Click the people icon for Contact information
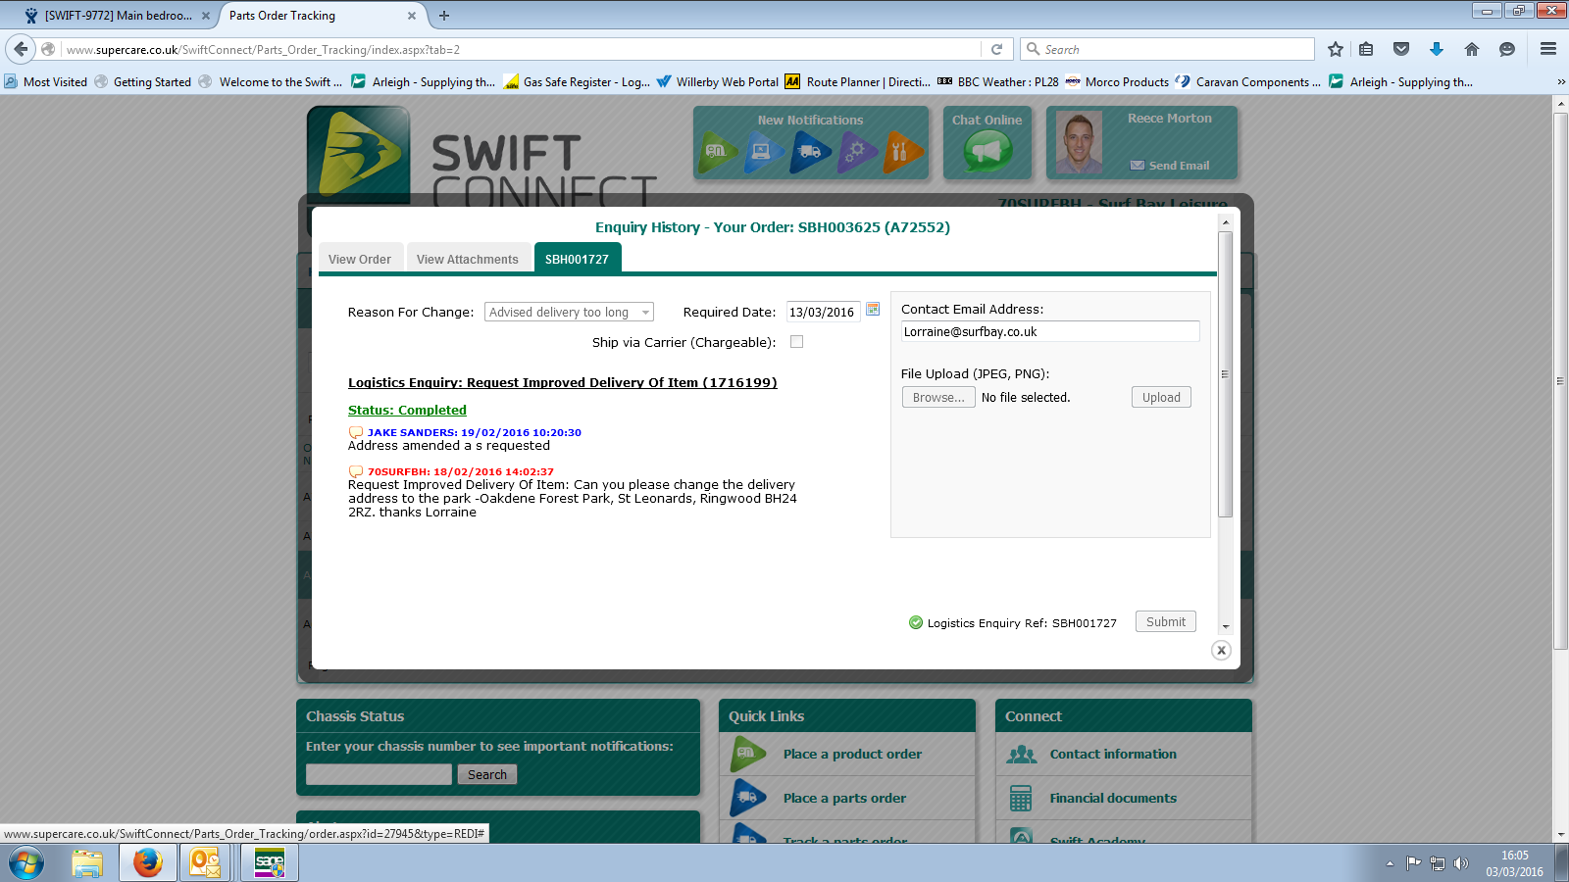This screenshot has height=882, width=1569. tap(1021, 754)
